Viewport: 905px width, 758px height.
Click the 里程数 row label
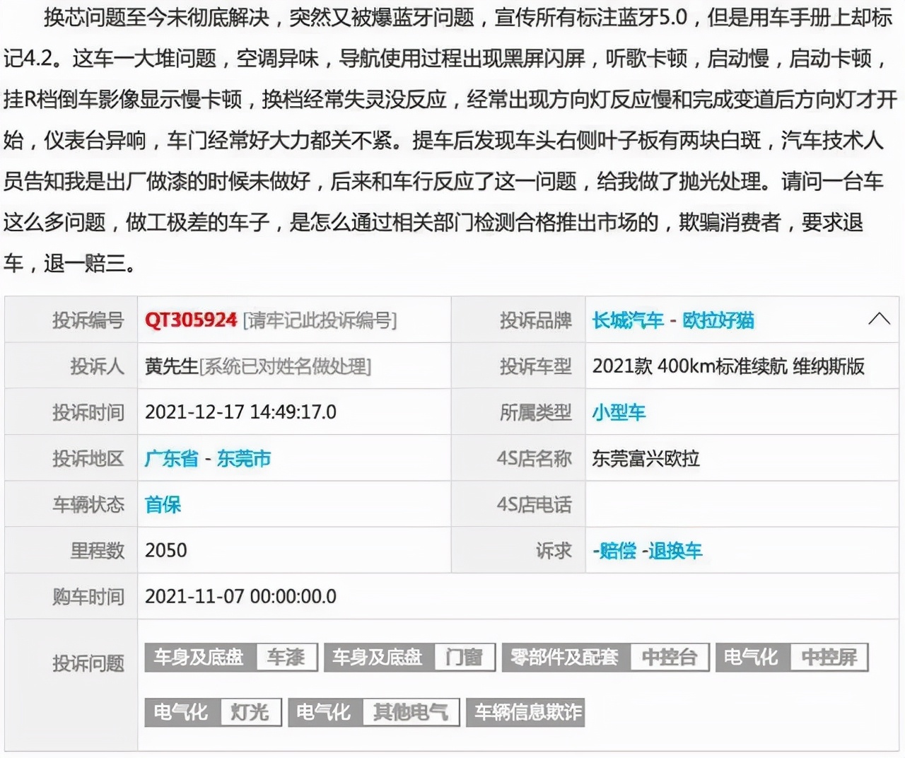click(97, 550)
